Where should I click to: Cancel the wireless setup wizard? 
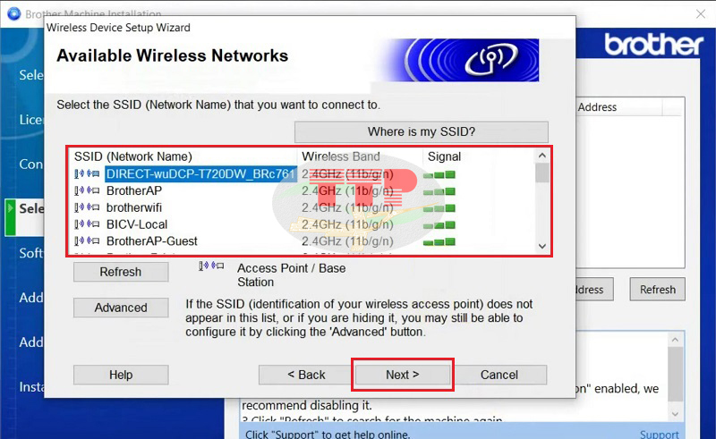click(x=499, y=375)
